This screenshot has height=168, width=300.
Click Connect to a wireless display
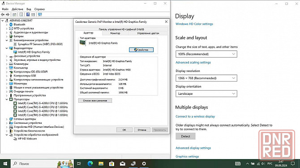point(195,117)
